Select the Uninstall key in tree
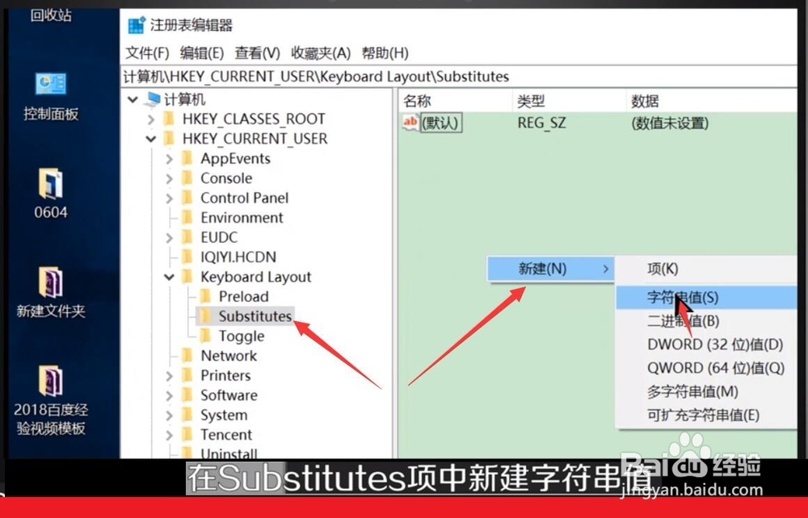Viewport: 808px width, 518px height. click(x=229, y=453)
